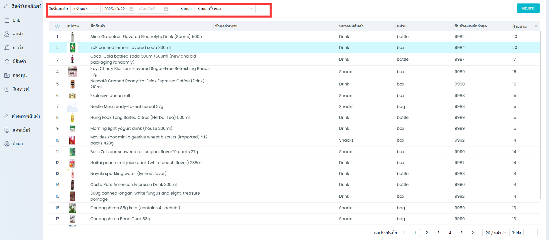Open the ขาย sidebar menu
Viewport: 549px width, 240px height.
(16, 20)
